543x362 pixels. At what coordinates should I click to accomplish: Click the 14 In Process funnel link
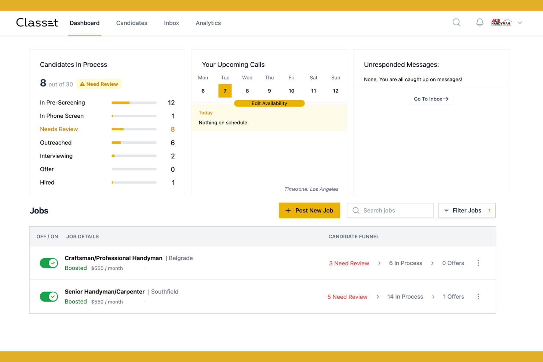click(x=405, y=296)
